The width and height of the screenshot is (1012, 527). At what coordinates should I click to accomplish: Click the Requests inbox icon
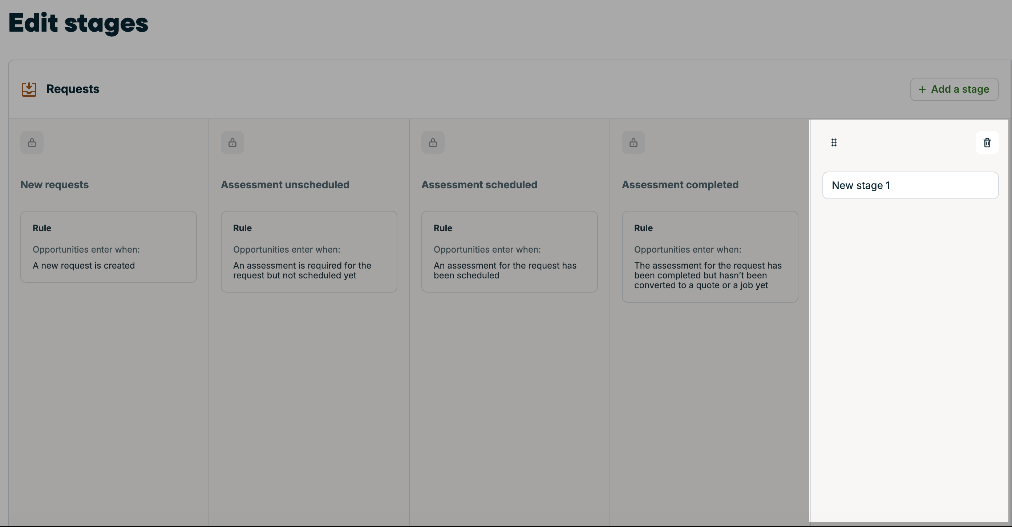pos(29,89)
